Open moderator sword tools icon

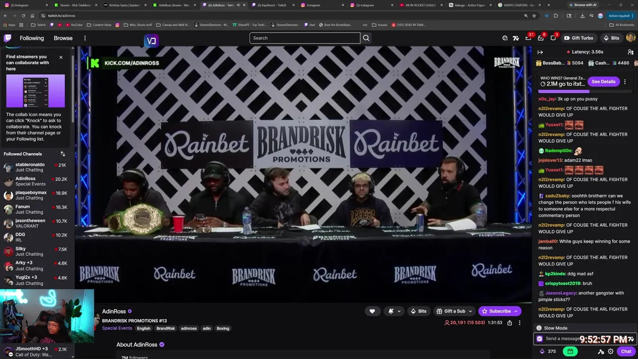(x=601, y=351)
